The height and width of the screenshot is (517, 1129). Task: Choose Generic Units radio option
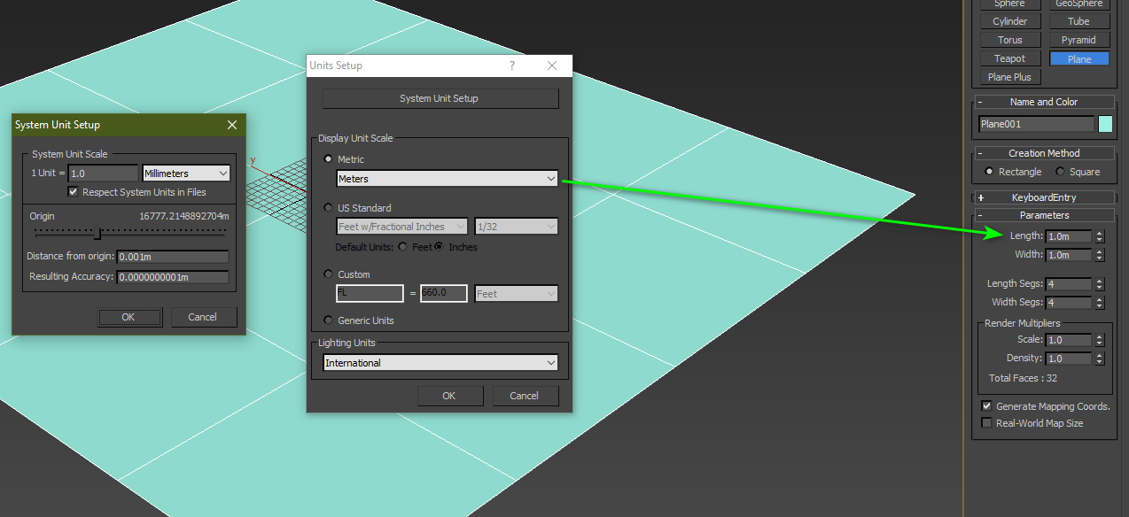(x=329, y=320)
